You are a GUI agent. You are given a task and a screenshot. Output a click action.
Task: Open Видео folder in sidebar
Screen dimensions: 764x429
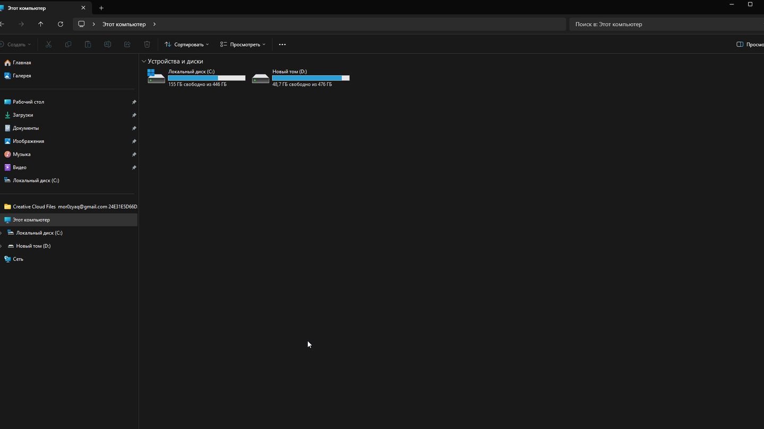point(20,167)
